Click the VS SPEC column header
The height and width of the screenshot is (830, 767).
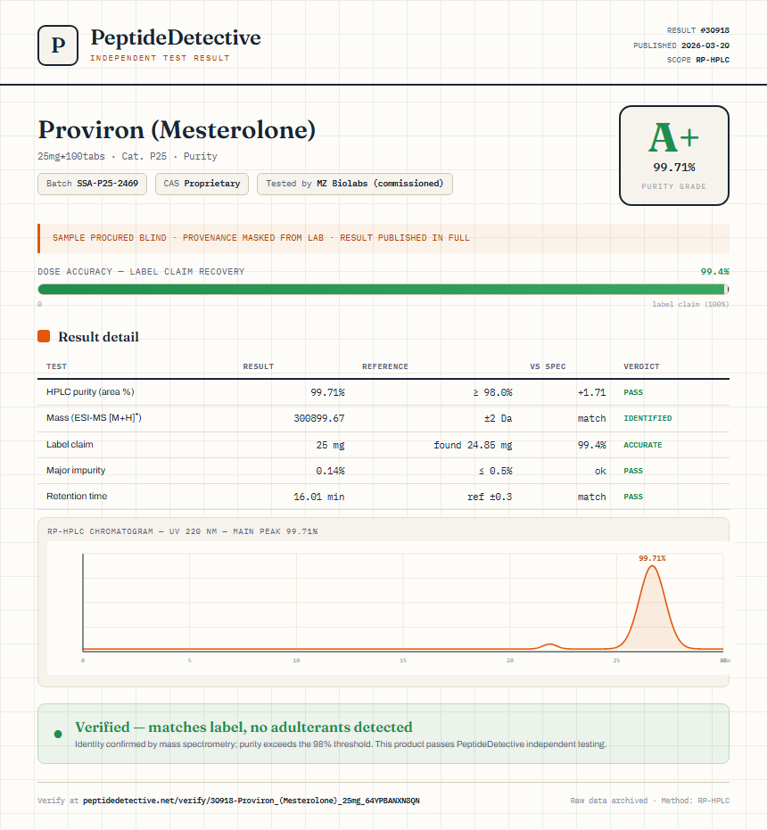point(548,366)
